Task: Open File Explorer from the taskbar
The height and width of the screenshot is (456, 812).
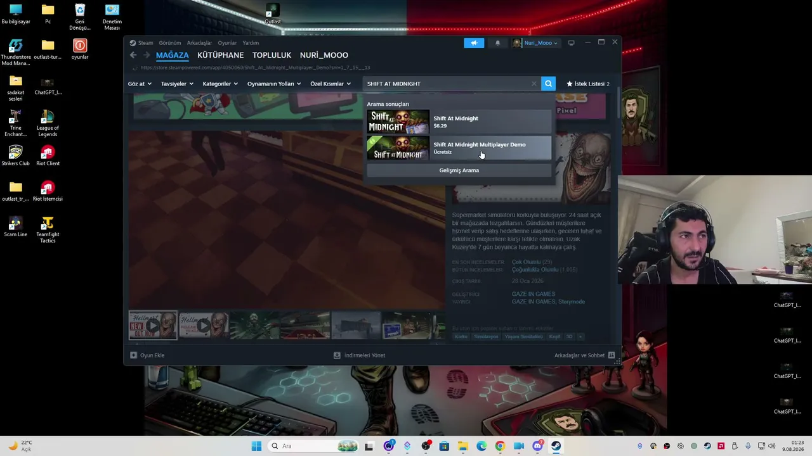Action: click(x=462, y=446)
